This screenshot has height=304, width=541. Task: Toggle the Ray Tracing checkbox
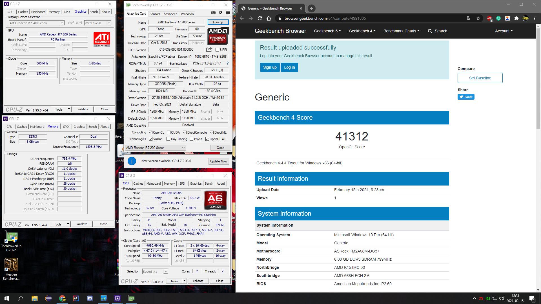click(168, 139)
